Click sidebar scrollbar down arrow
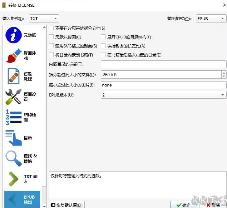Viewport: 227px width, 208px height. point(44,206)
